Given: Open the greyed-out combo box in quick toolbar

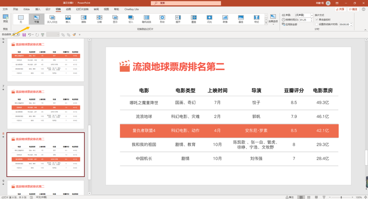Looking at the screenshot, I should pyautogui.click(x=53, y=35).
